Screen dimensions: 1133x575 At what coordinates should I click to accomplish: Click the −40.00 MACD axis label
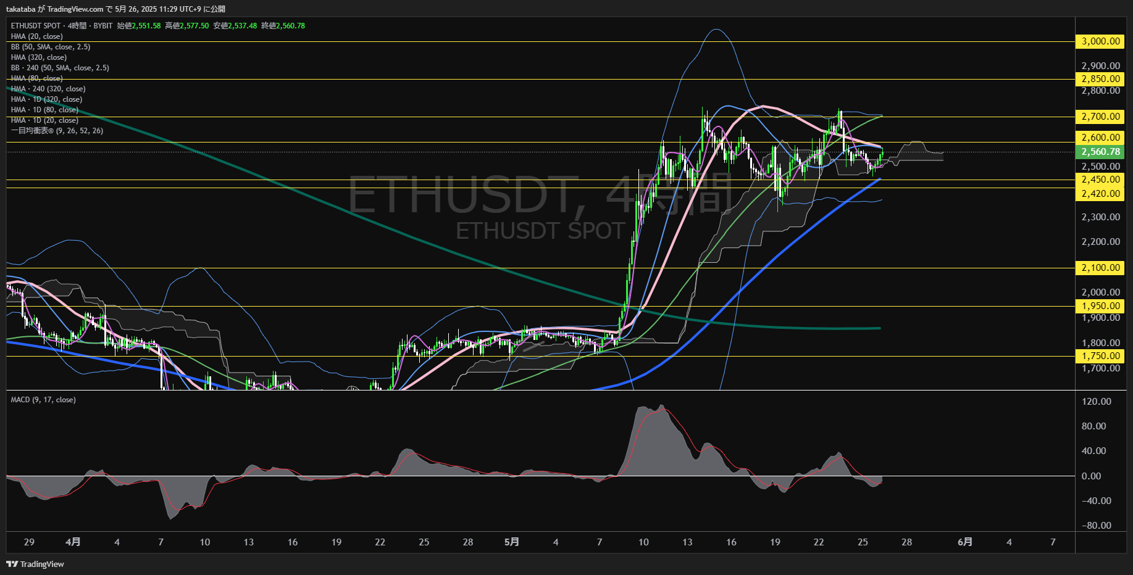click(x=1097, y=501)
